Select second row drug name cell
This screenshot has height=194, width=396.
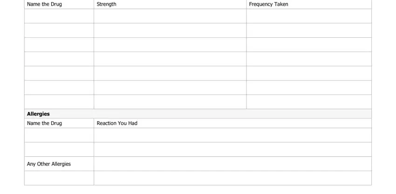59,30
